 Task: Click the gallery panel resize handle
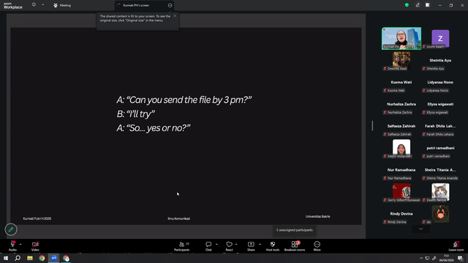pos(372,126)
